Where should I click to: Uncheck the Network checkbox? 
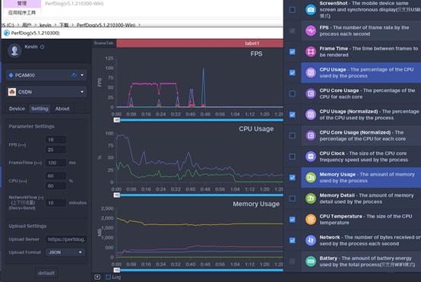coord(293,240)
